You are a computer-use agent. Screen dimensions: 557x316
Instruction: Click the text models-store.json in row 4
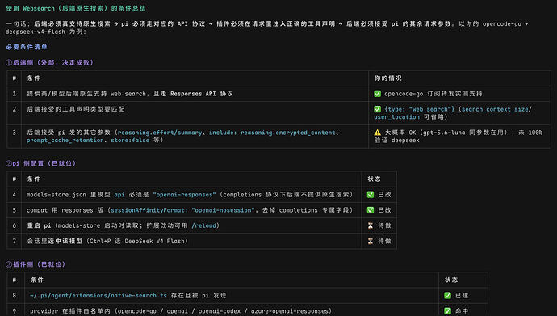tap(57, 195)
